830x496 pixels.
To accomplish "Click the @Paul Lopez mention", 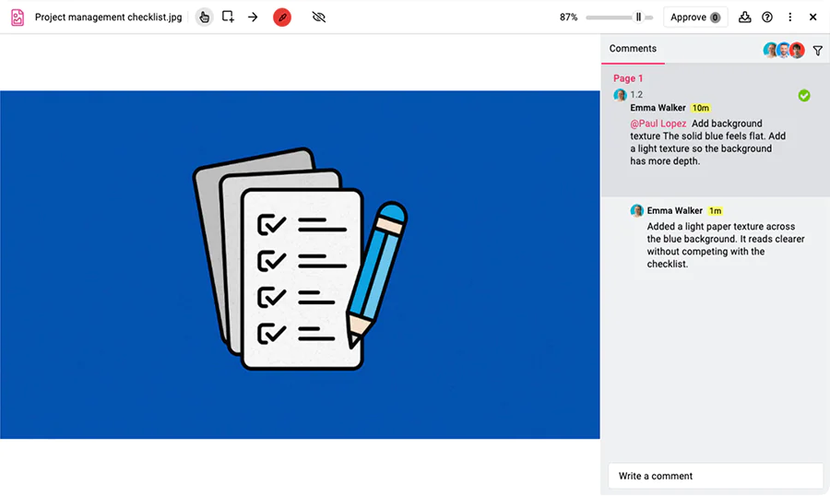I will 658,124.
